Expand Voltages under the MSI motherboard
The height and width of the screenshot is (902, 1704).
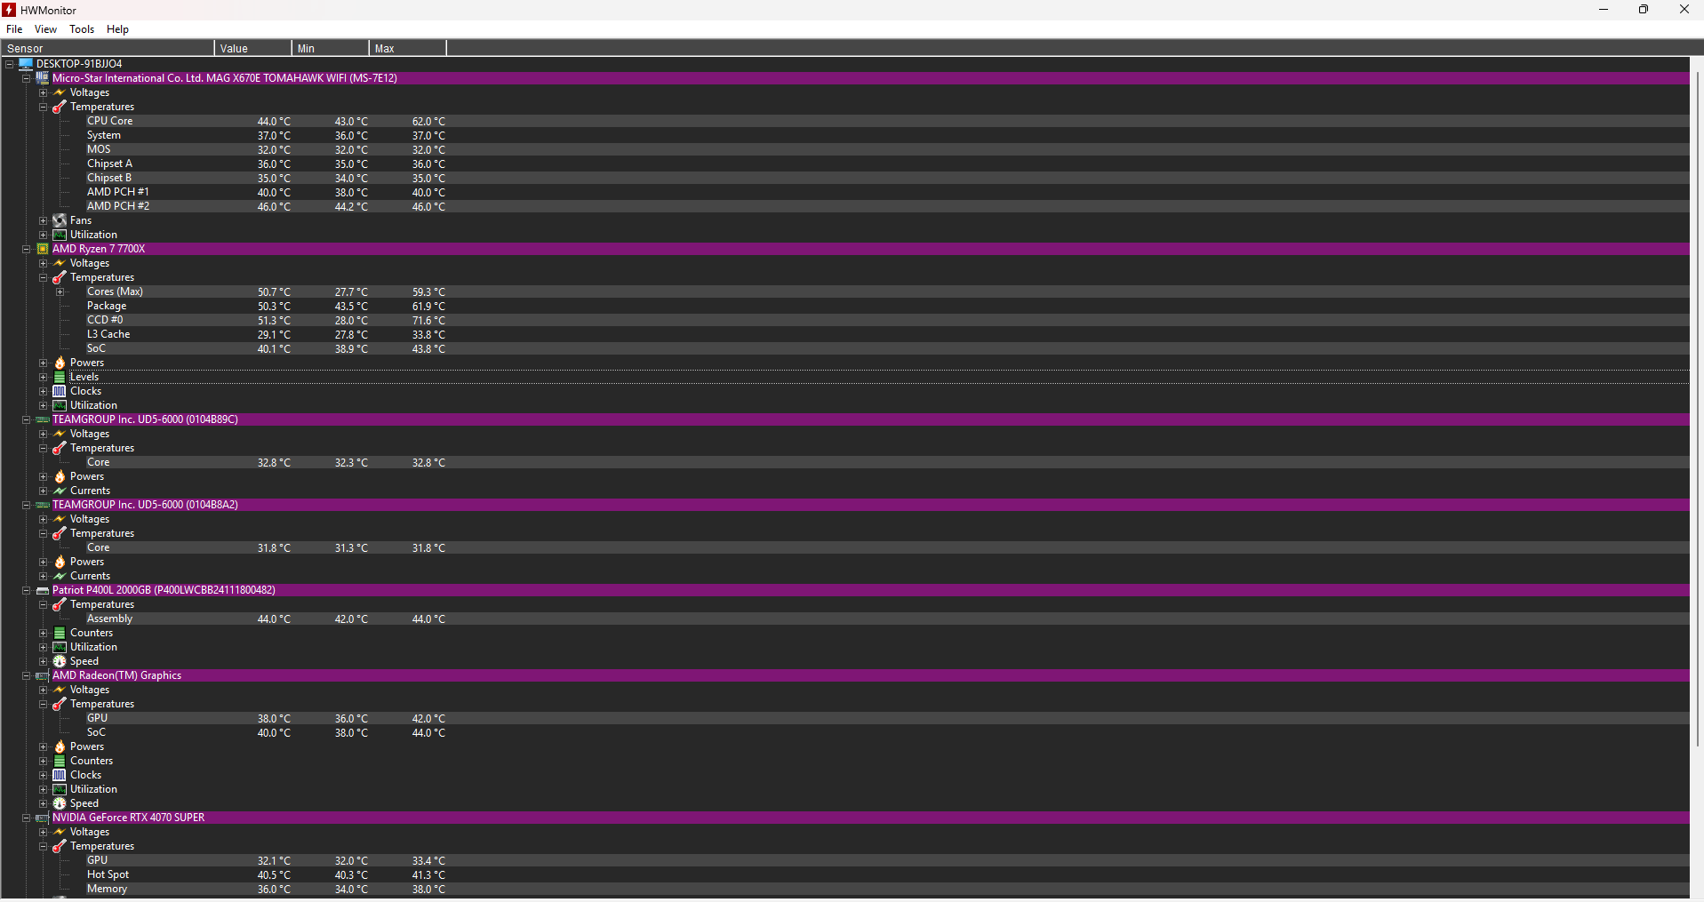click(43, 92)
